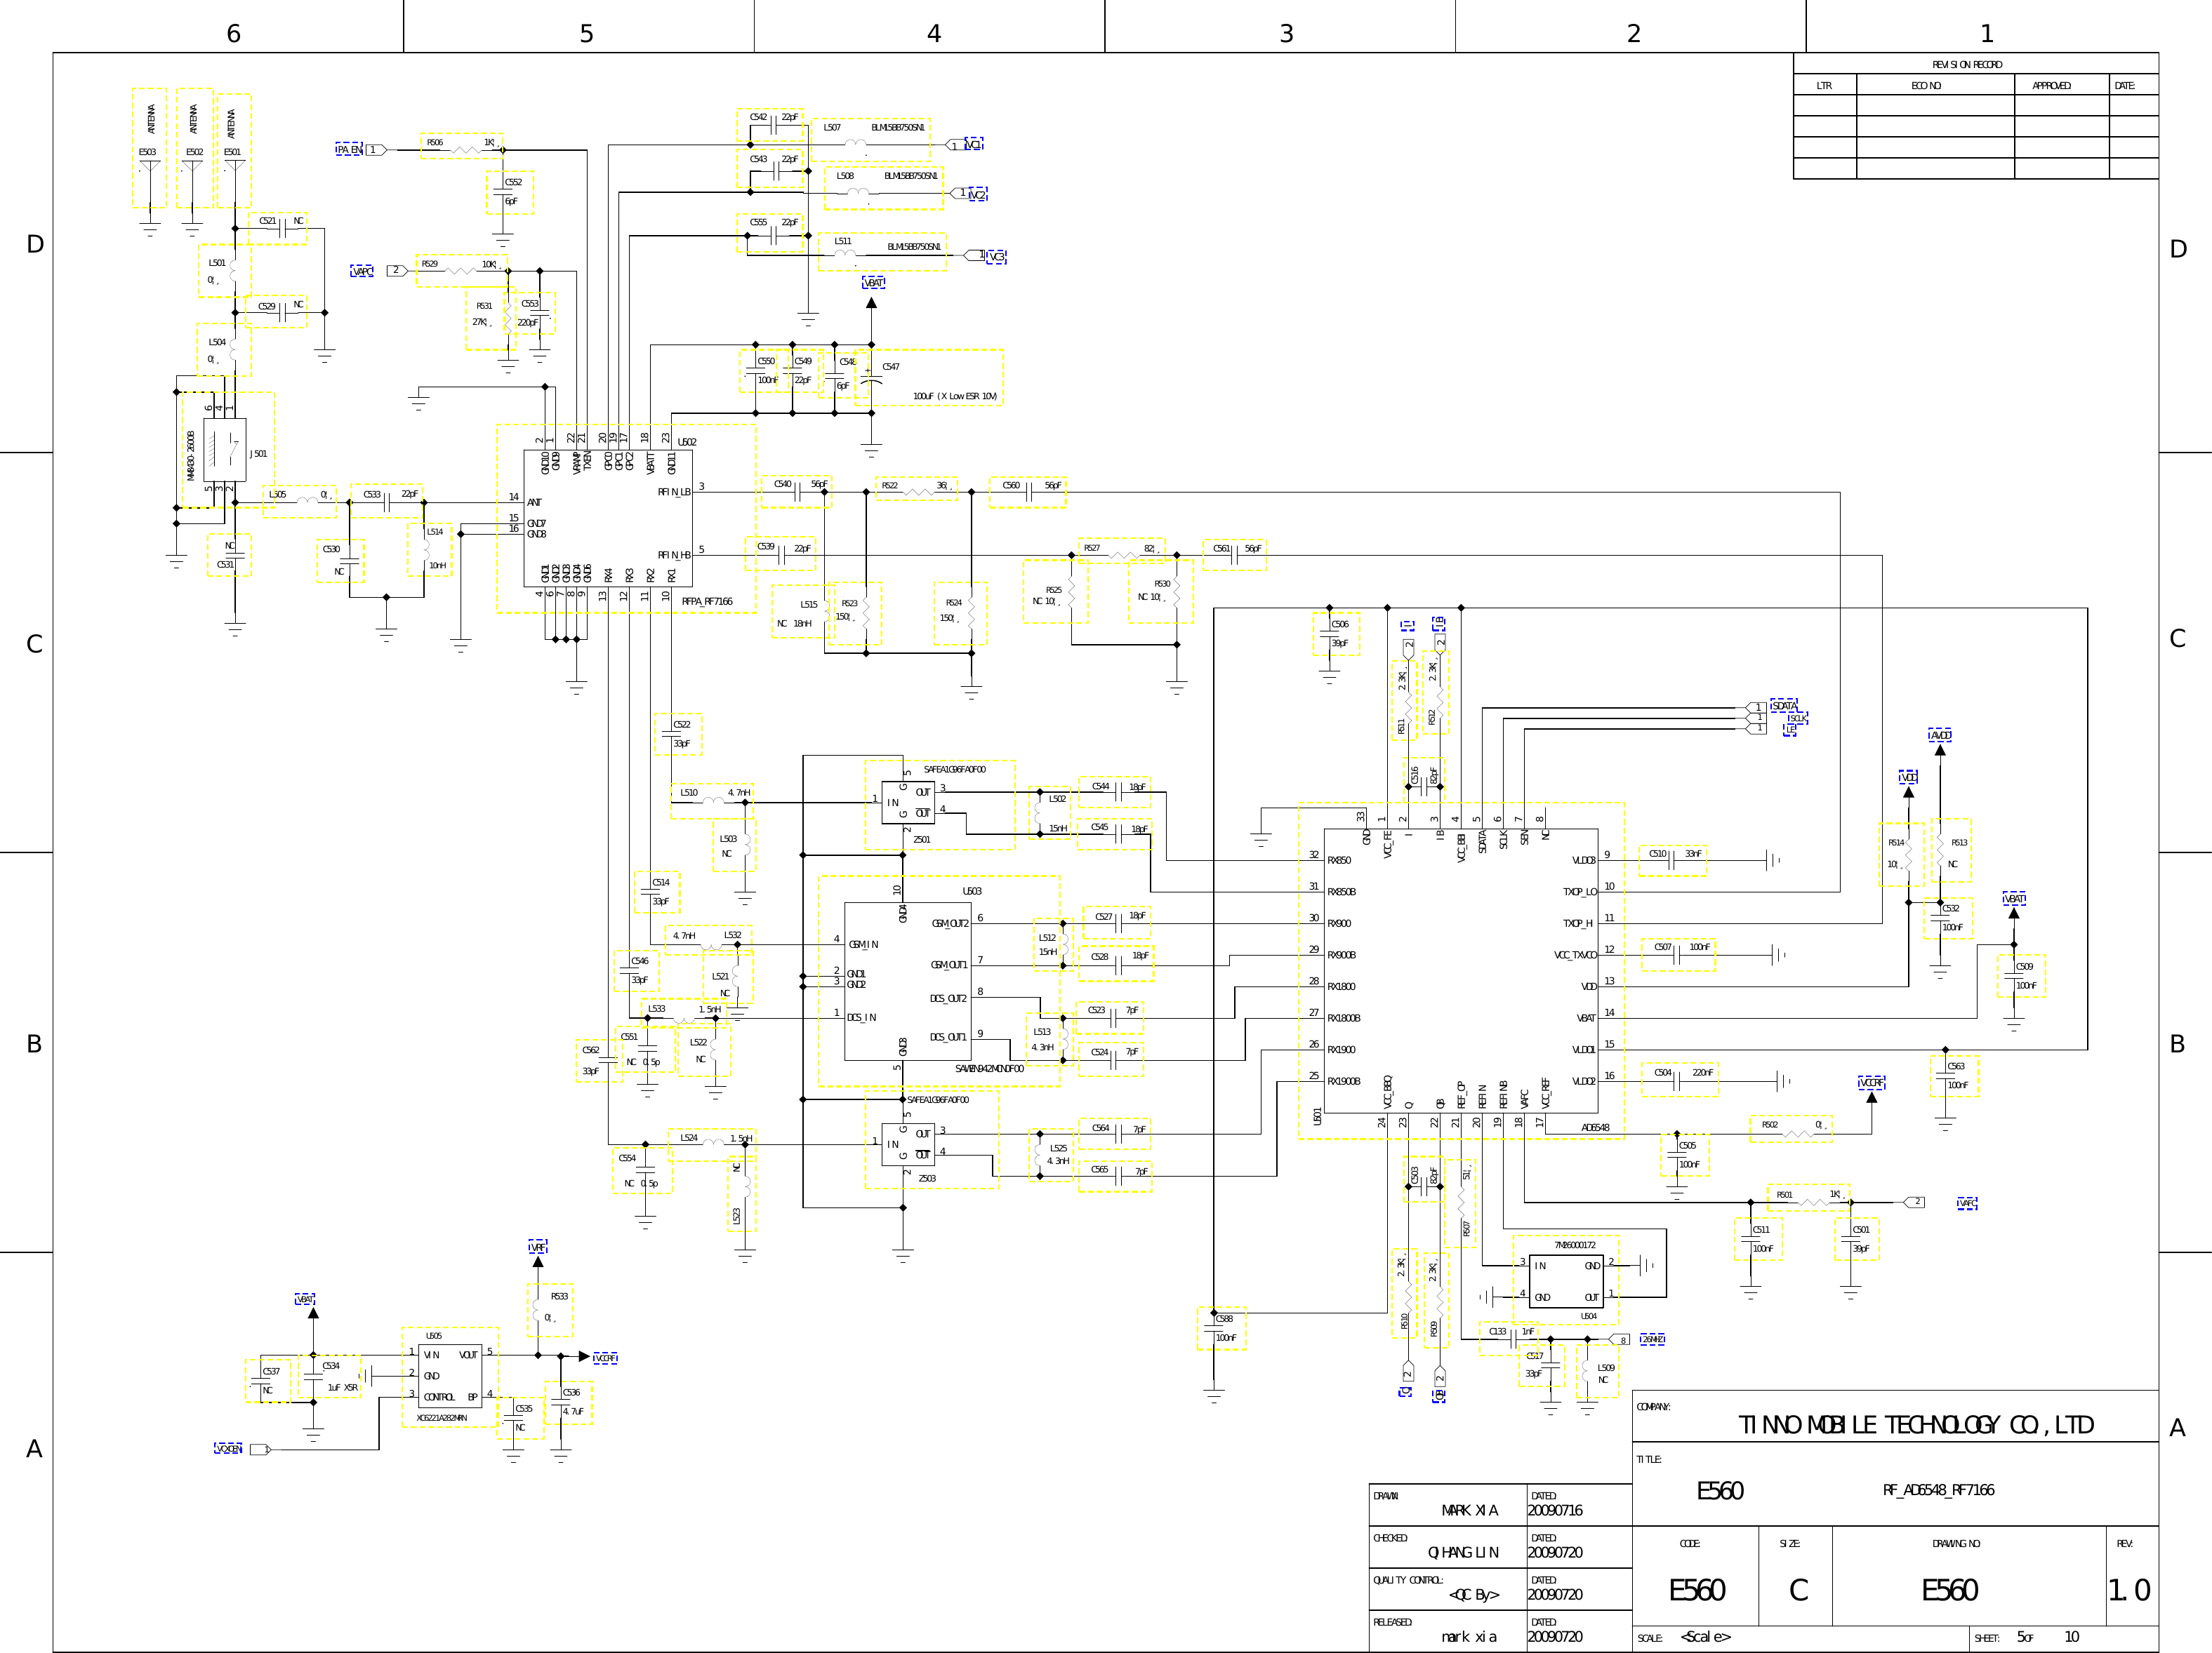Screen dimensions: 2212x1653
Task: Select the TINNO MOBILE TECHNOLOGY company name
Action: tap(1915, 1425)
